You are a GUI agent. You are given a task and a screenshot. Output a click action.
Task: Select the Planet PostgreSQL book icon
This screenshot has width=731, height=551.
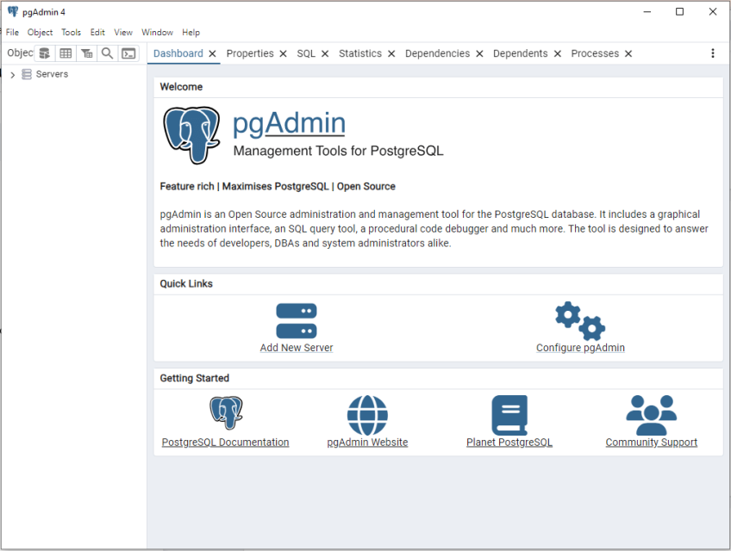[509, 413]
